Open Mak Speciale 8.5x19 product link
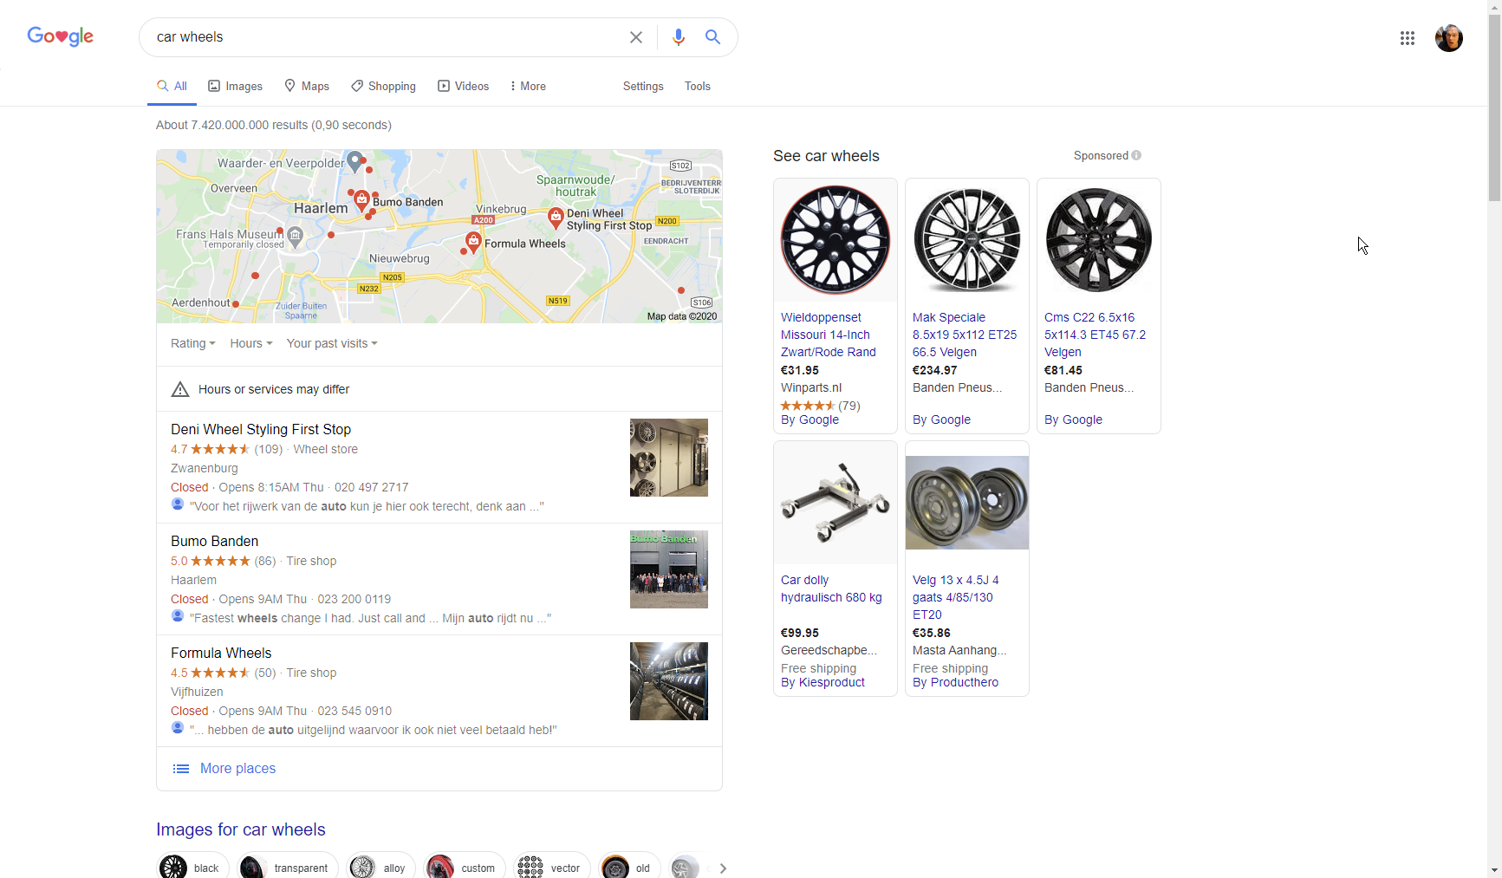This screenshot has width=1502, height=878. (965, 335)
